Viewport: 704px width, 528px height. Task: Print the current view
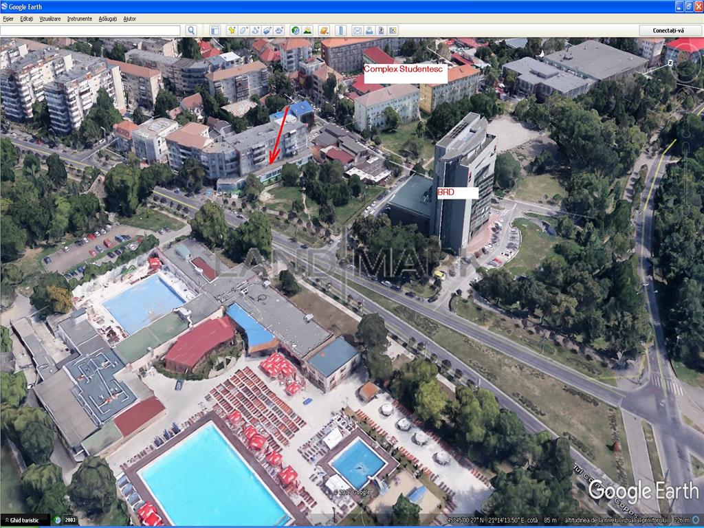(368, 30)
